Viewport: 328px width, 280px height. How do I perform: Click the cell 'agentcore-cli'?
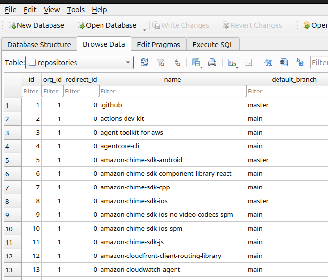pyautogui.click(x=173, y=146)
